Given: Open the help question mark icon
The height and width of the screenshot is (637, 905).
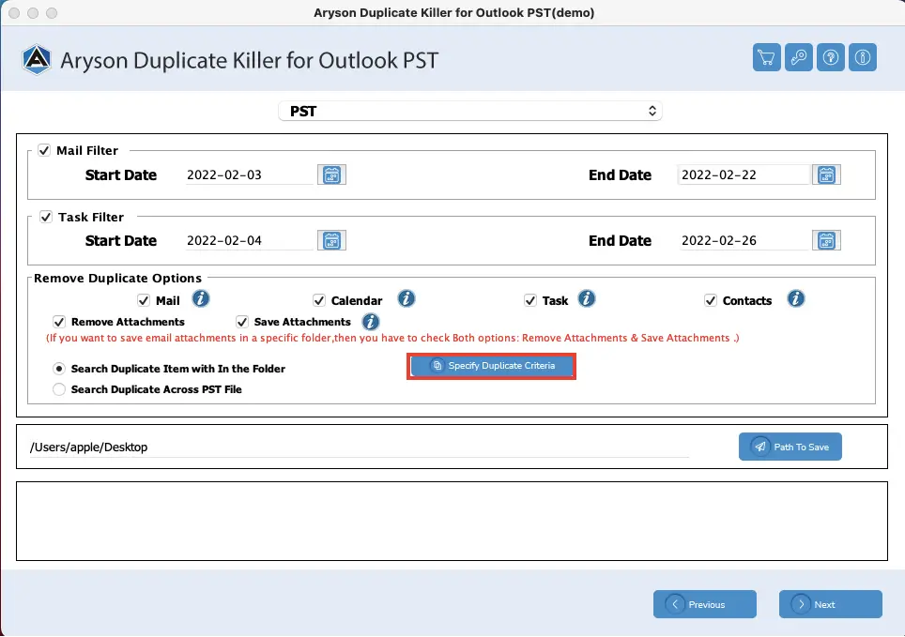Looking at the screenshot, I should (x=831, y=58).
